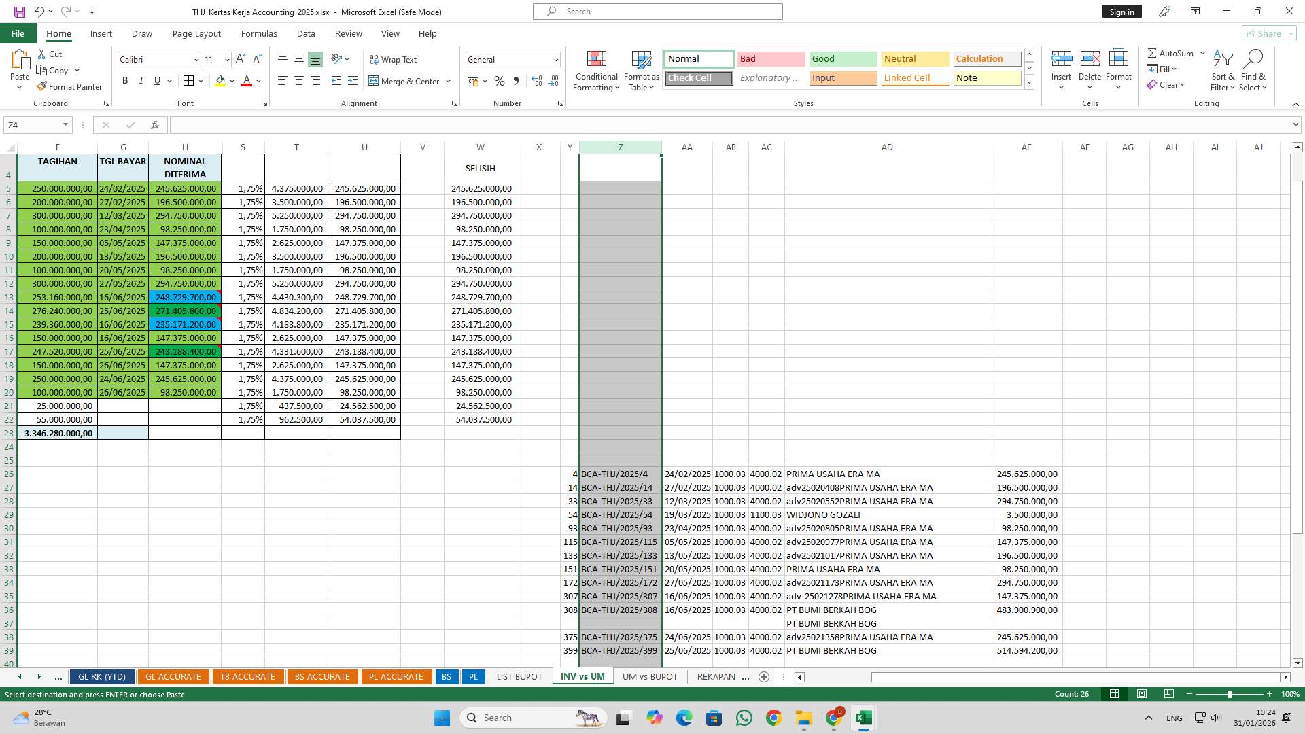Select cell W4 labeled SELISIH

click(481, 167)
